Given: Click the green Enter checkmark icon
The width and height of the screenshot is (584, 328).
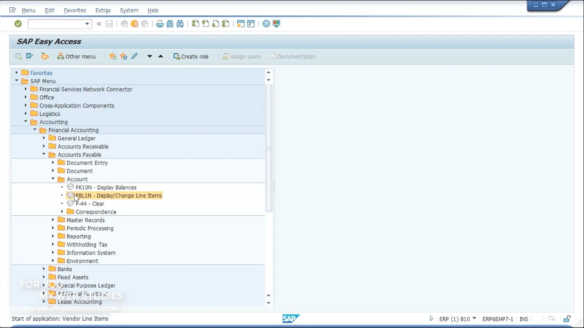Looking at the screenshot, I should coord(18,24).
